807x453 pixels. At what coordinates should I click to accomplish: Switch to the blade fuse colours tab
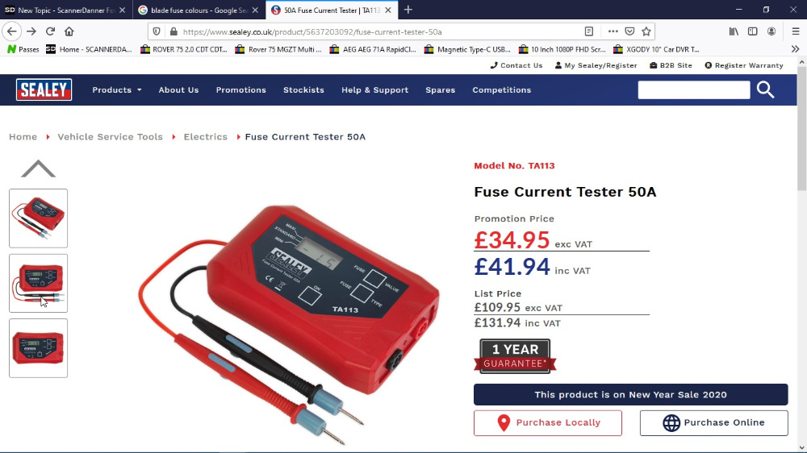(x=199, y=10)
